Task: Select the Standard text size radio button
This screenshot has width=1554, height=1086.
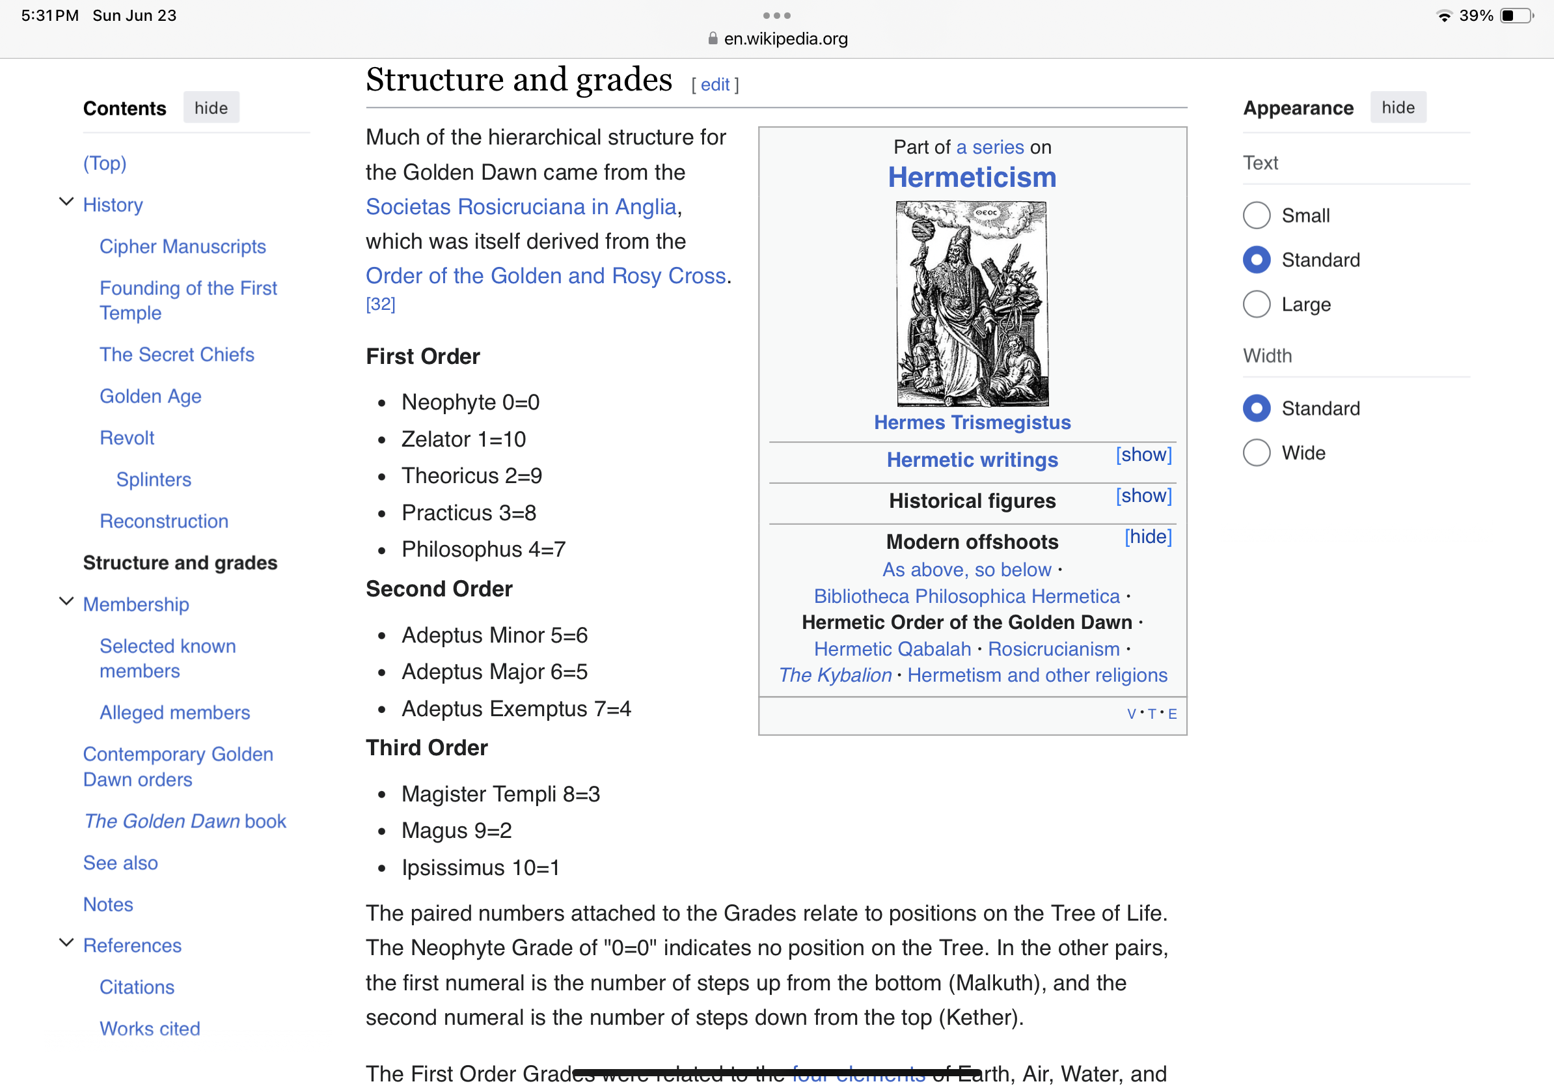Action: [x=1256, y=260]
